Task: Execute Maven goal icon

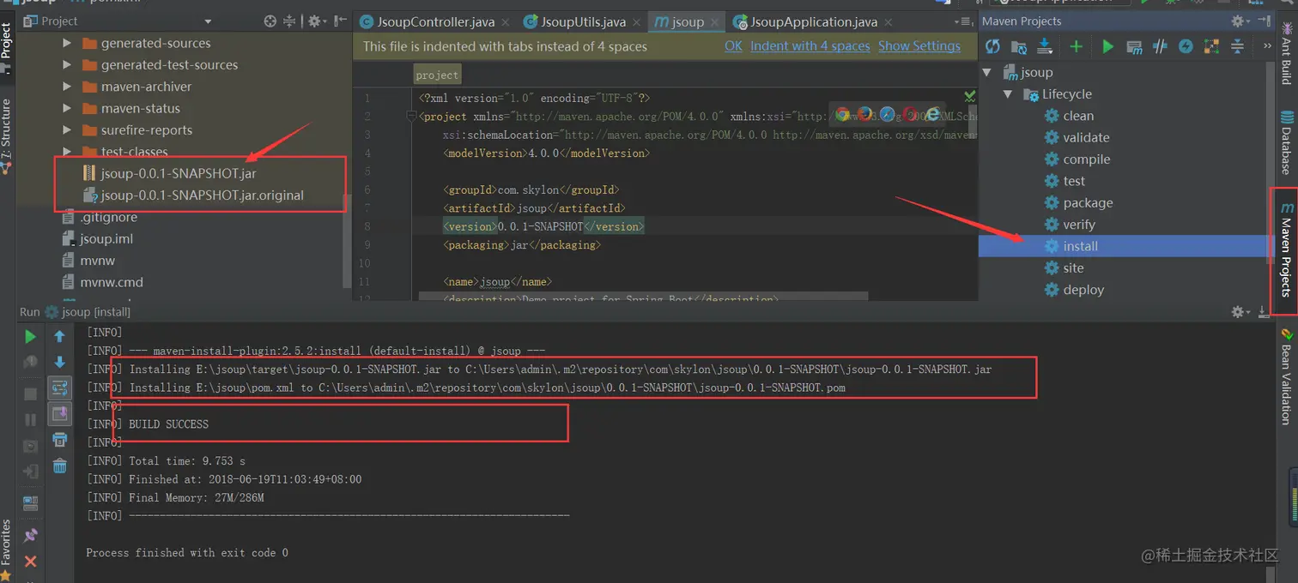Action: (1134, 46)
